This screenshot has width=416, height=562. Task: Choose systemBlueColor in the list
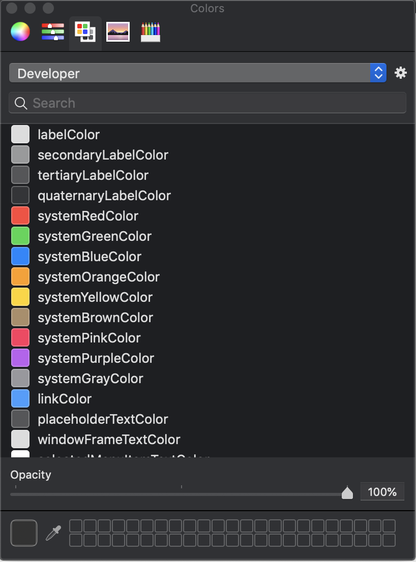pos(89,257)
